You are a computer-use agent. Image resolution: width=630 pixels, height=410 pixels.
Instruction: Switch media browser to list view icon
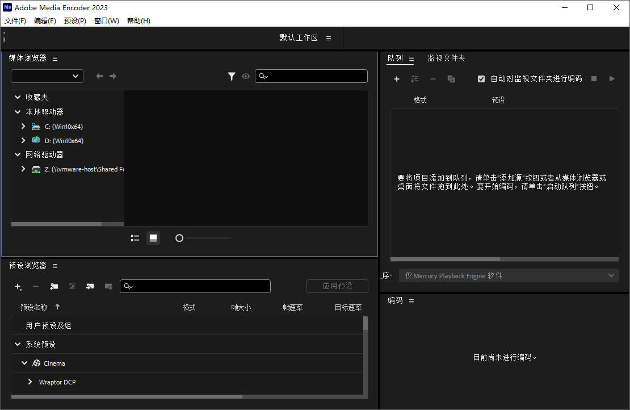pos(135,237)
